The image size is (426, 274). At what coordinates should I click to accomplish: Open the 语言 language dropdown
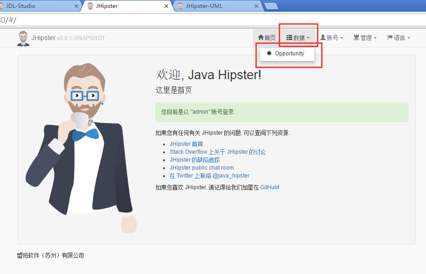(x=399, y=38)
